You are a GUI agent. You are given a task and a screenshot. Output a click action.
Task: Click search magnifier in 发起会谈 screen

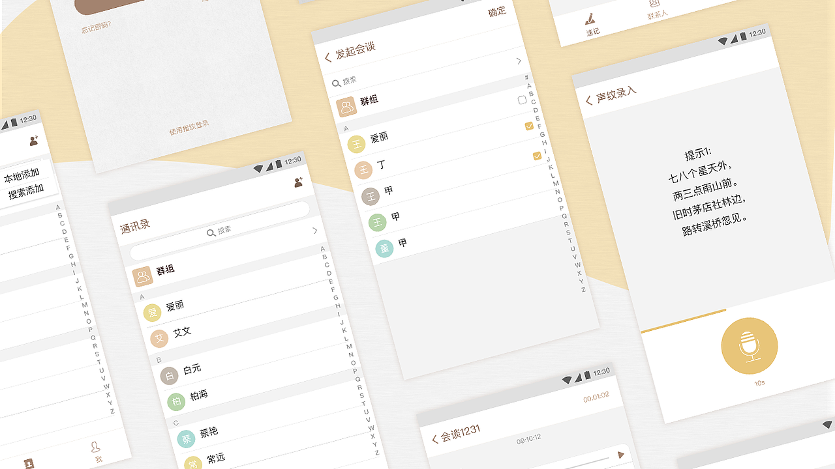tap(336, 83)
